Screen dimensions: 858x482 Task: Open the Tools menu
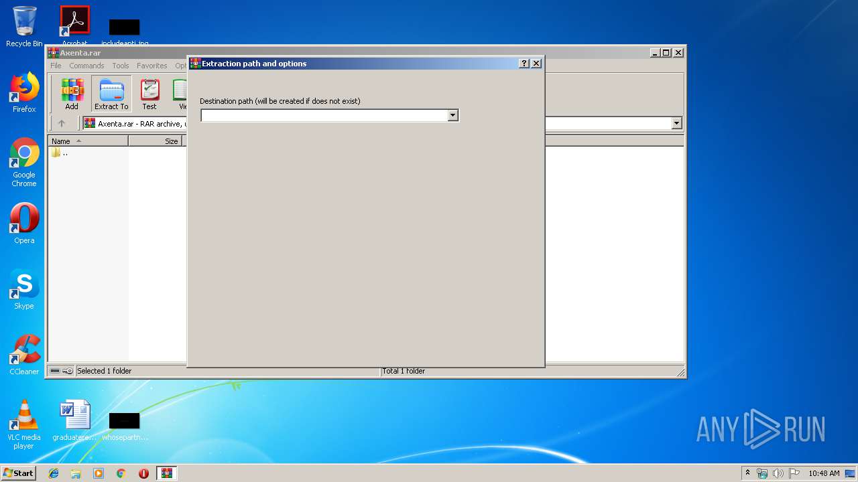(x=121, y=66)
